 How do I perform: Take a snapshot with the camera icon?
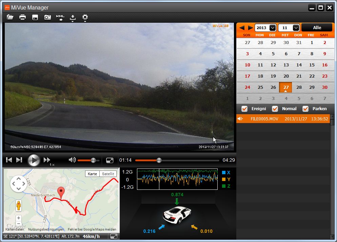(x=47, y=17)
